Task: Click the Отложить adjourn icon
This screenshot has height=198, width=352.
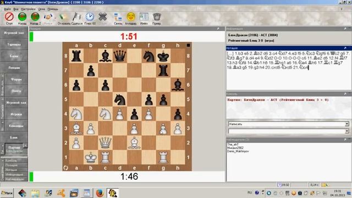Action: 64,17
